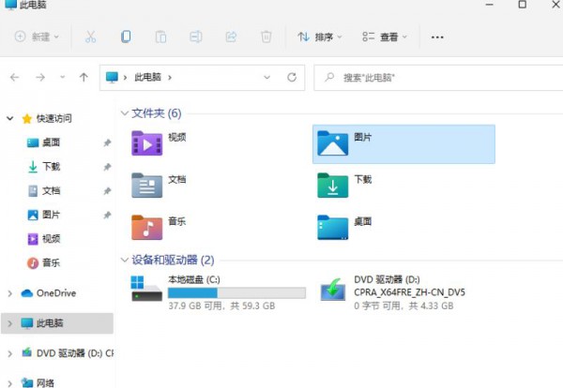
Task: Click the Delete trash icon
Action: click(266, 37)
